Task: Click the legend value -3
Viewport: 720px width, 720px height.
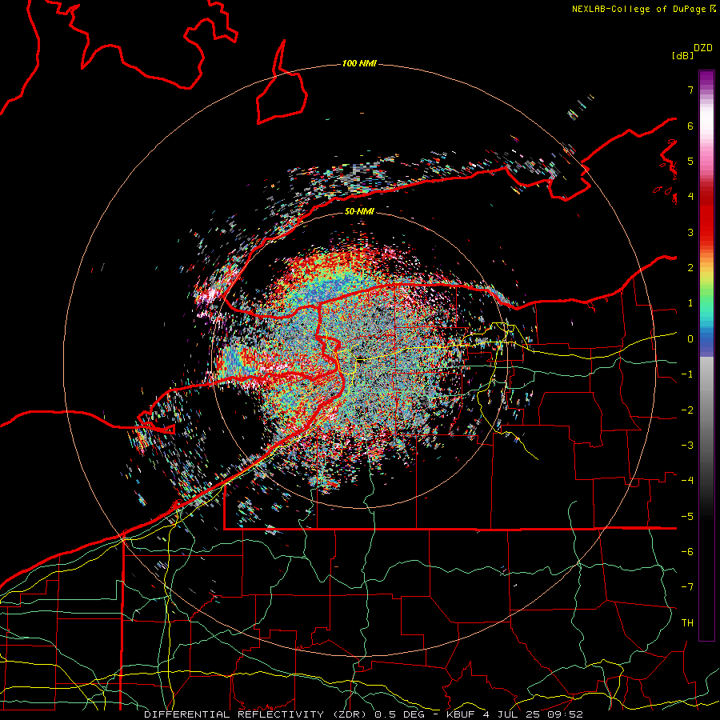Action: [687, 446]
